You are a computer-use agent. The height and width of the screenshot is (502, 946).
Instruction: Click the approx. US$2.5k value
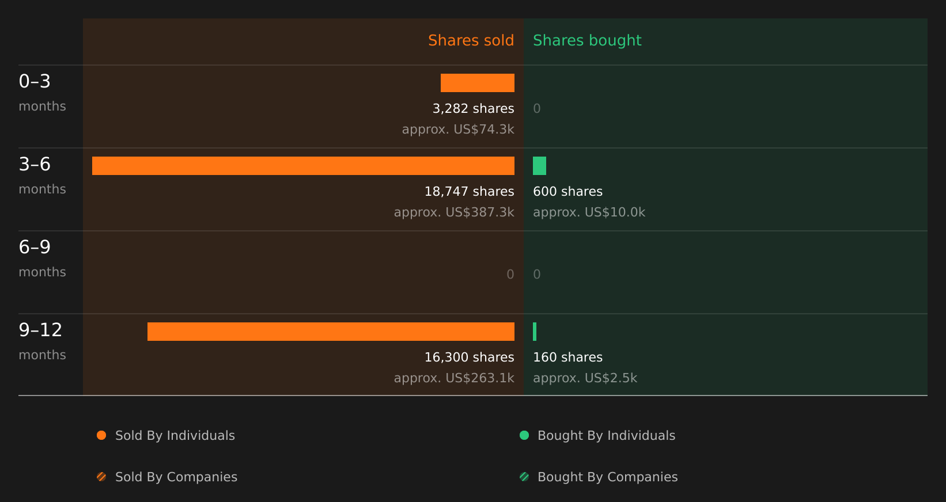pyautogui.click(x=585, y=378)
